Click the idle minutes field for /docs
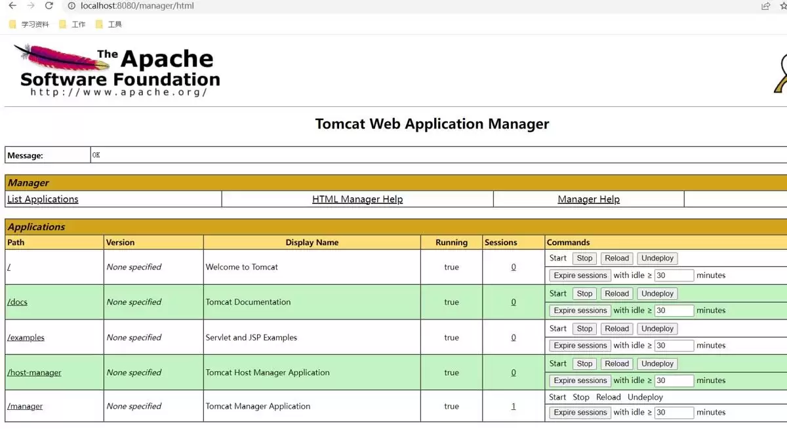 coord(674,311)
